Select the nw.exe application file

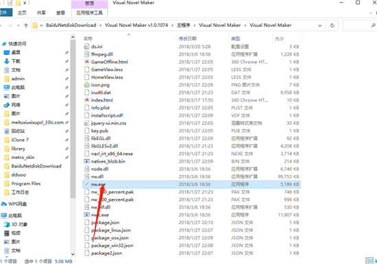(x=191, y=184)
